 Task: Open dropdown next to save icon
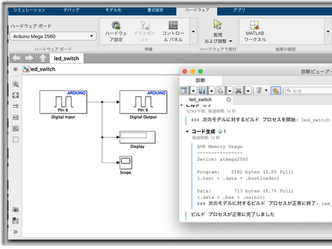[x=211, y=91]
